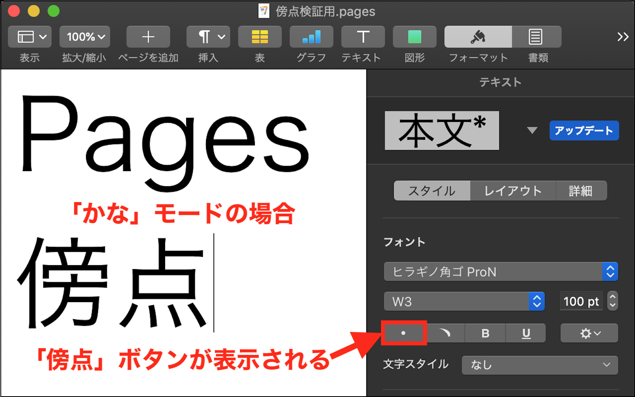Switch to the 詳細 tab
Screen dimensions: 635x397
click(x=581, y=191)
